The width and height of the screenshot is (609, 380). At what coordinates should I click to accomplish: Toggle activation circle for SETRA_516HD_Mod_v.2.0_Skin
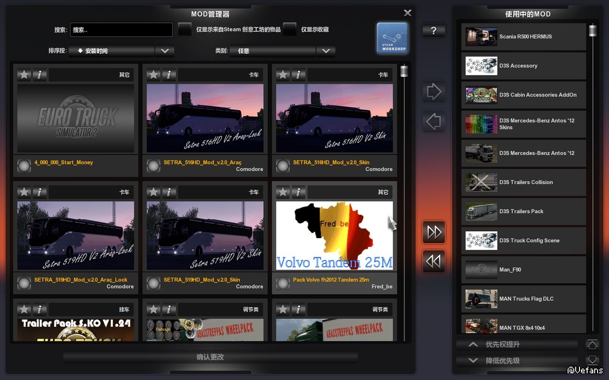(283, 166)
